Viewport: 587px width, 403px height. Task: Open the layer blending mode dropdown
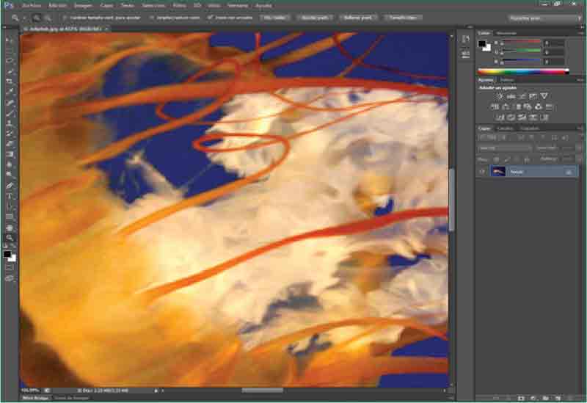coord(504,148)
